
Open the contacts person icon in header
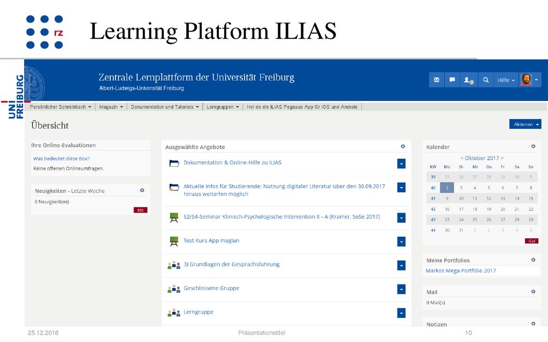coord(468,80)
